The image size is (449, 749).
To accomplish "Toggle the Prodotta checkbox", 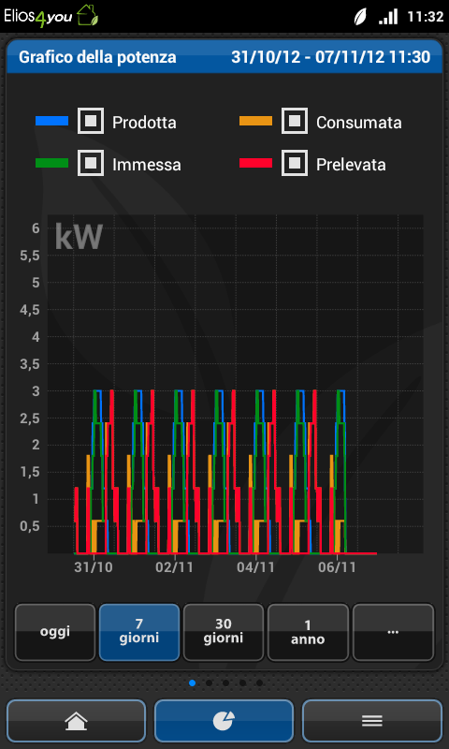I will click(91, 121).
